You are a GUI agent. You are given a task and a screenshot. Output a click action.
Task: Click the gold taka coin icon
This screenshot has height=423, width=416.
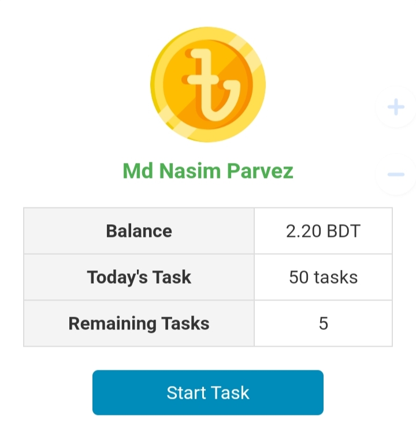(x=208, y=84)
